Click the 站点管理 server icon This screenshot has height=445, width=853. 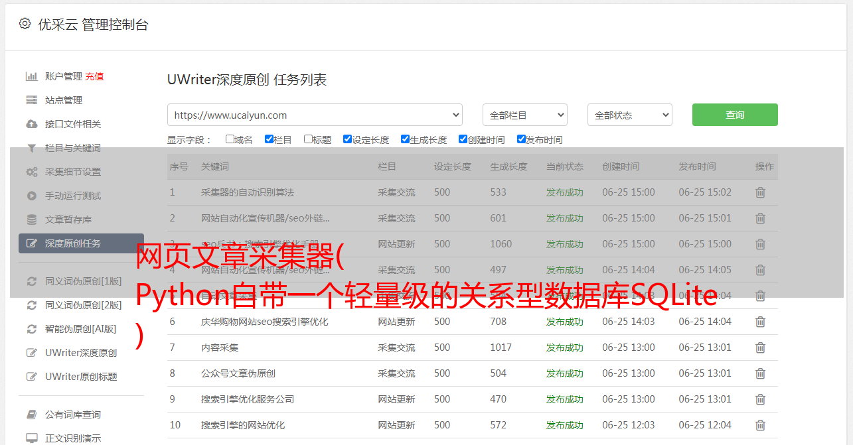[x=31, y=100]
